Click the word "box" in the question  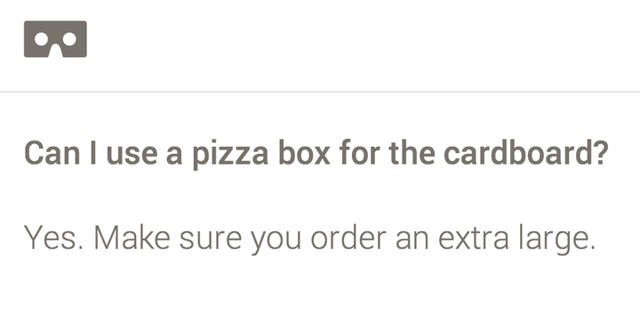(305, 153)
